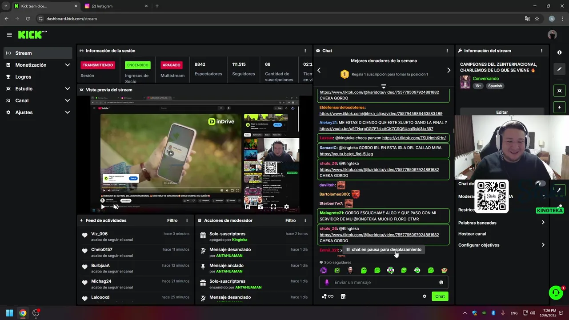Click follower Viz_096 in activity feed
Screen dimensions: 569x320
coord(99,234)
